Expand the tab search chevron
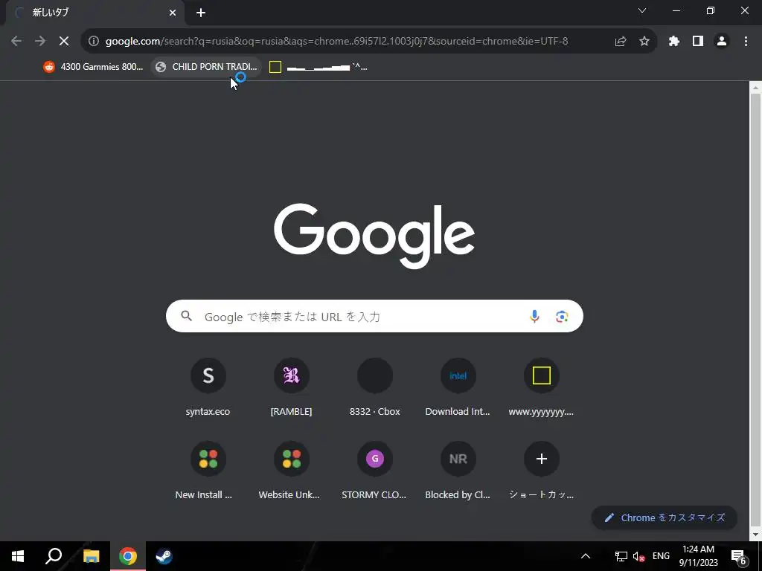Image resolution: width=762 pixels, height=571 pixels. [642, 10]
